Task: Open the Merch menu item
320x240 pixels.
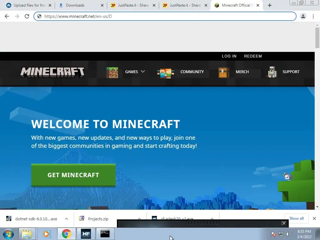Action: [242, 72]
